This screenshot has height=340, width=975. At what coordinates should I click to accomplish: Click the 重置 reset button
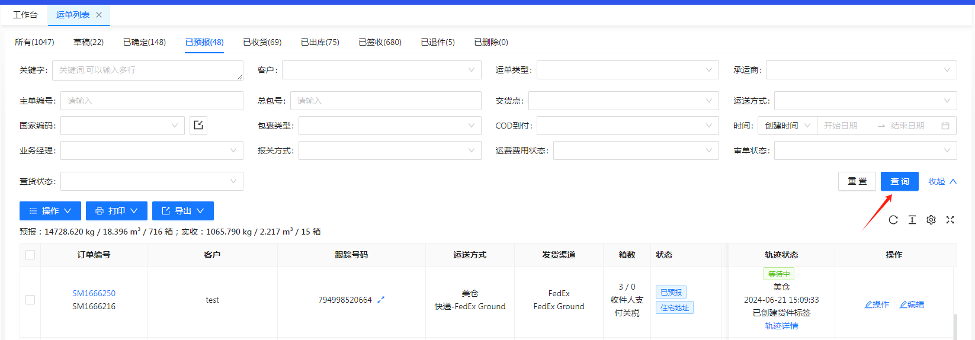(857, 181)
